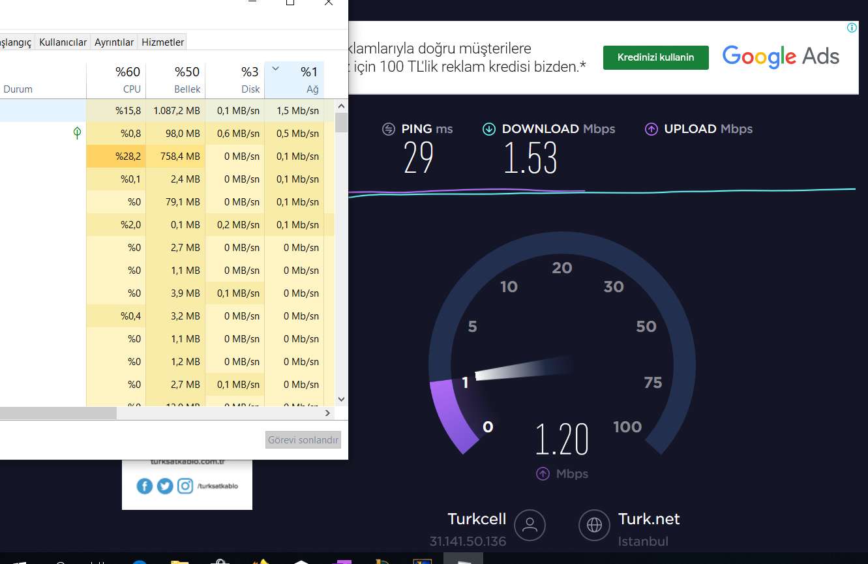Click the horizontal scrollbar thumb in Task Manager
The height and width of the screenshot is (564, 868).
tap(58, 413)
